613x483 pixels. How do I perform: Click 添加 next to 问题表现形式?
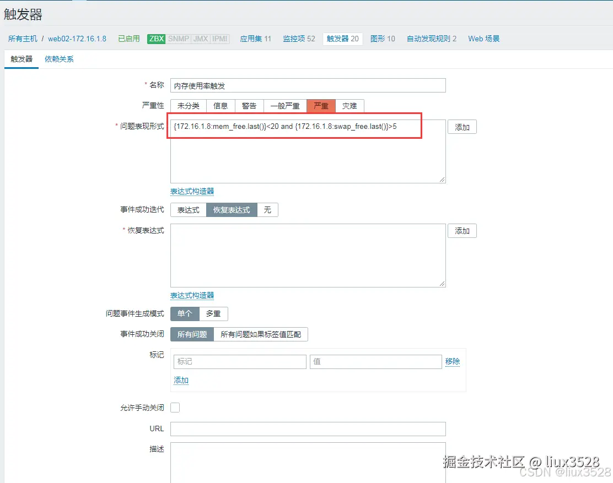click(x=462, y=127)
